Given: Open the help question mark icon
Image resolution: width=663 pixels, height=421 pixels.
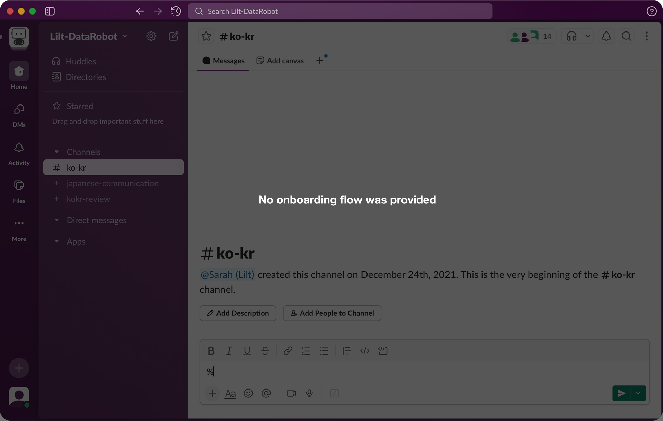Looking at the screenshot, I should click(x=652, y=11).
